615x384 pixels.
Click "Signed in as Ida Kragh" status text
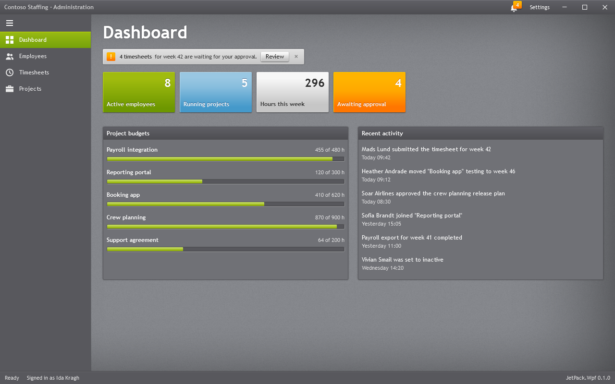click(53, 378)
